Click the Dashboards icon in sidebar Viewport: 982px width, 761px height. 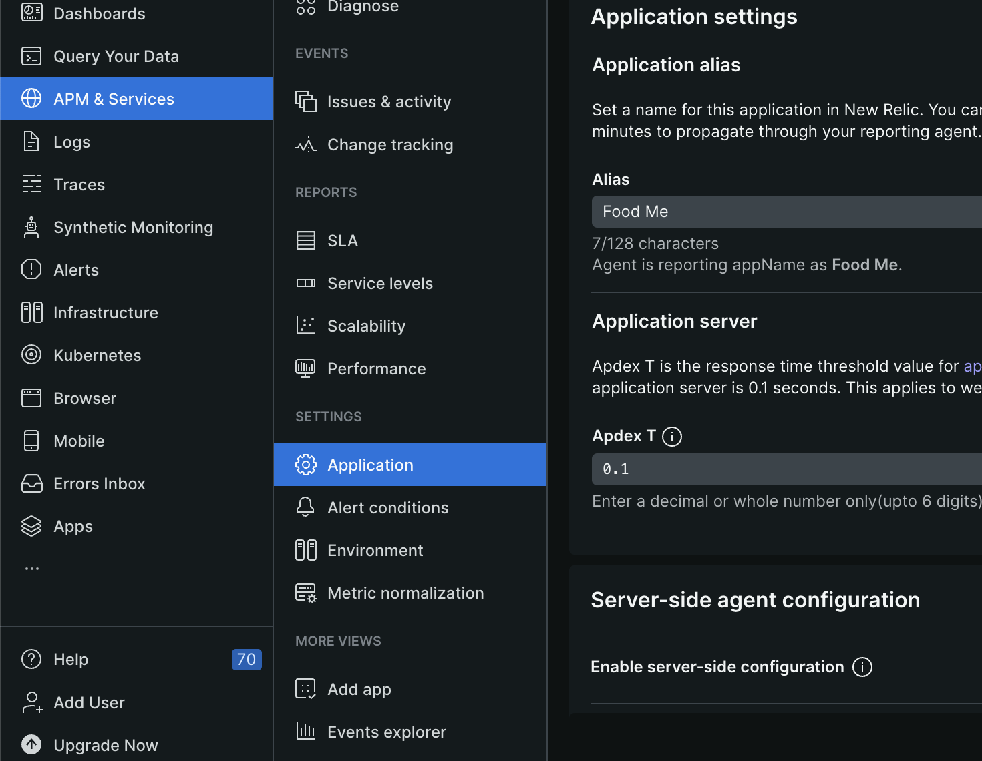31,13
